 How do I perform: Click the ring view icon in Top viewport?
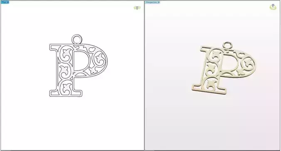[x=137, y=8]
